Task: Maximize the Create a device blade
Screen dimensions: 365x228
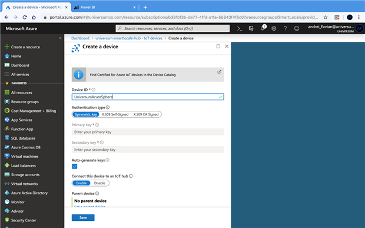Action: 218,47
